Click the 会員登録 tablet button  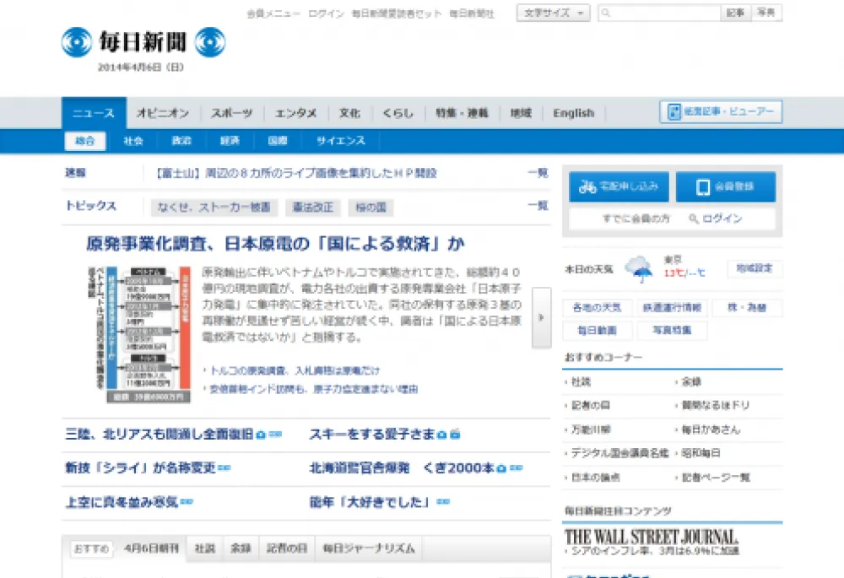(x=726, y=186)
